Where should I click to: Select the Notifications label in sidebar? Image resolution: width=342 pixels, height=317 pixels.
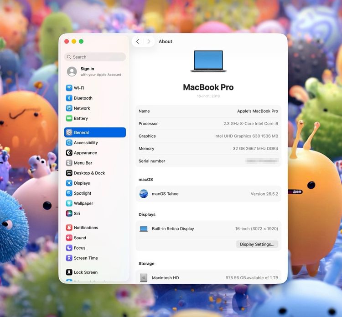pyautogui.click(x=86, y=227)
